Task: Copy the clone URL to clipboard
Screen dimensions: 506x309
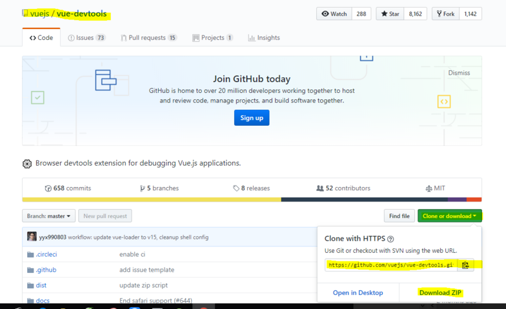Action: (466, 265)
